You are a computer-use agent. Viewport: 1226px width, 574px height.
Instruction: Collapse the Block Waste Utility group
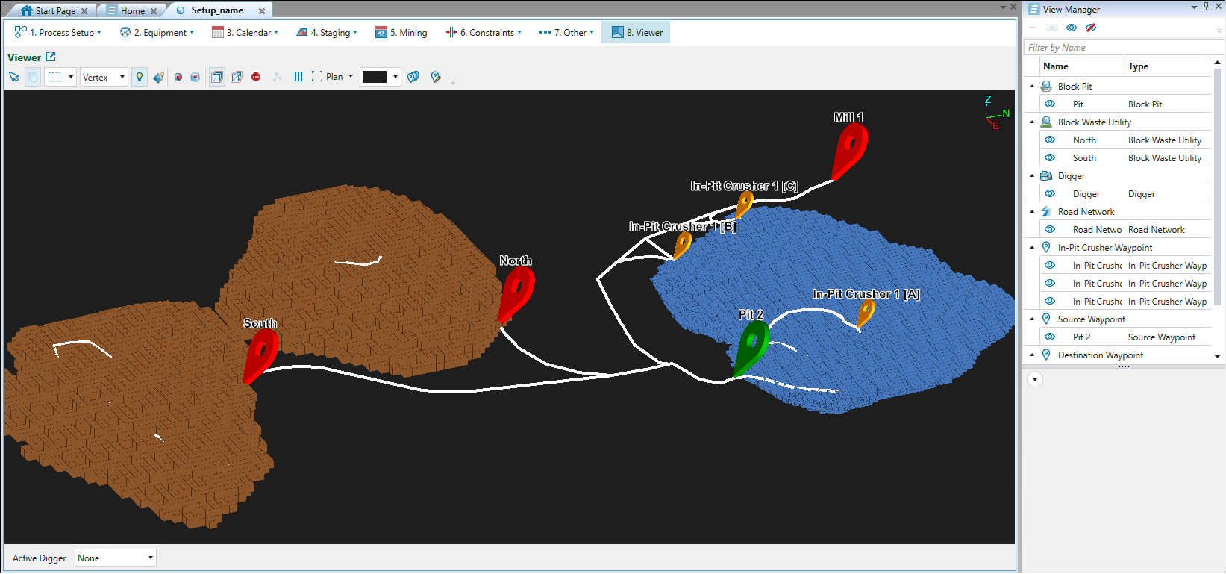click(1032, 122)
